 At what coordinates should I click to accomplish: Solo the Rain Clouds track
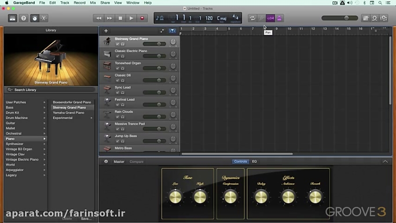(122, 117)
